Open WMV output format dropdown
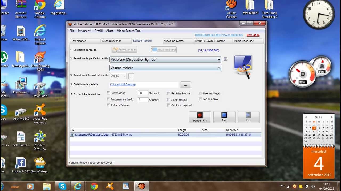The width and height of the screenshot is (341, 191). coord(118,76)
